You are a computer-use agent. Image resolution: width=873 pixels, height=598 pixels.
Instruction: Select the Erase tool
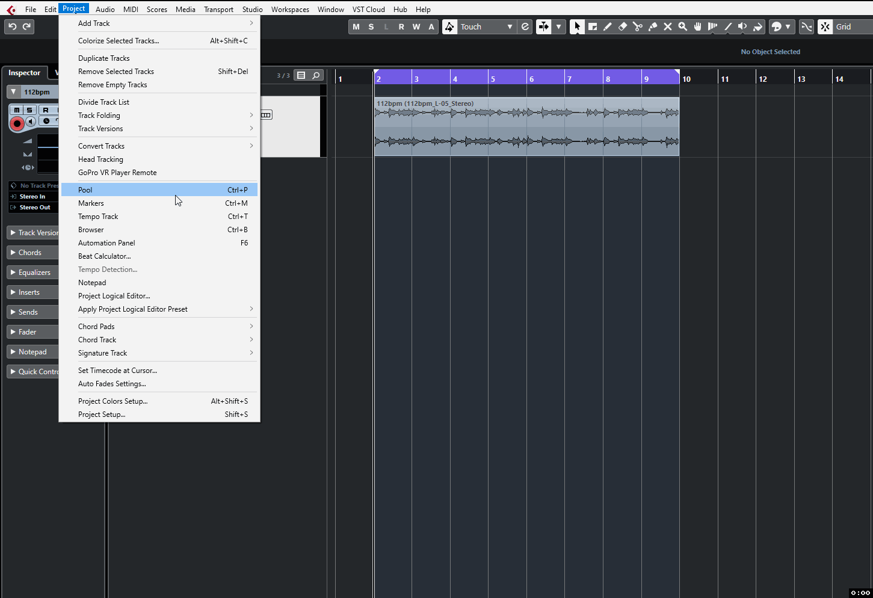coord(623,26)
